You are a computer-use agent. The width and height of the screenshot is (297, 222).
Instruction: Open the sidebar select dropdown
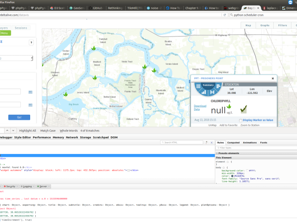(16, 58)
